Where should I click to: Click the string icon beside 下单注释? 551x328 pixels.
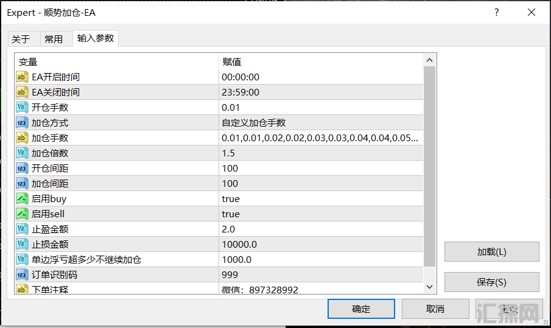pyautogui.click(x=22, y=288)
